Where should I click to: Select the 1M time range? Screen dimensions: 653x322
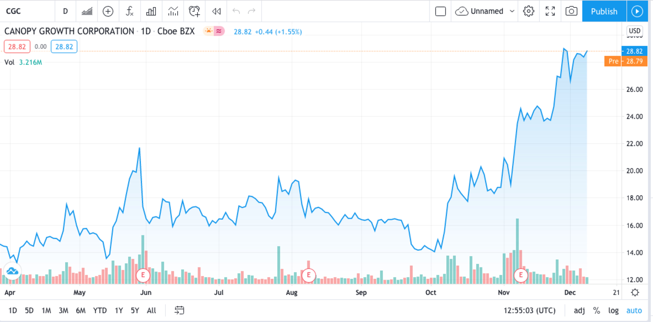pyautogui.click(x=46, y=311)
